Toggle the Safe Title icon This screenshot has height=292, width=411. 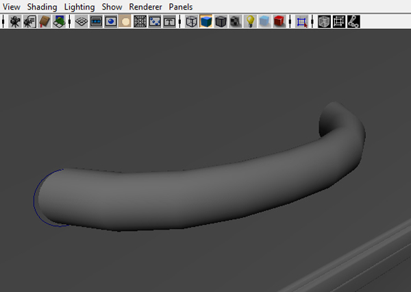(169, 21)
